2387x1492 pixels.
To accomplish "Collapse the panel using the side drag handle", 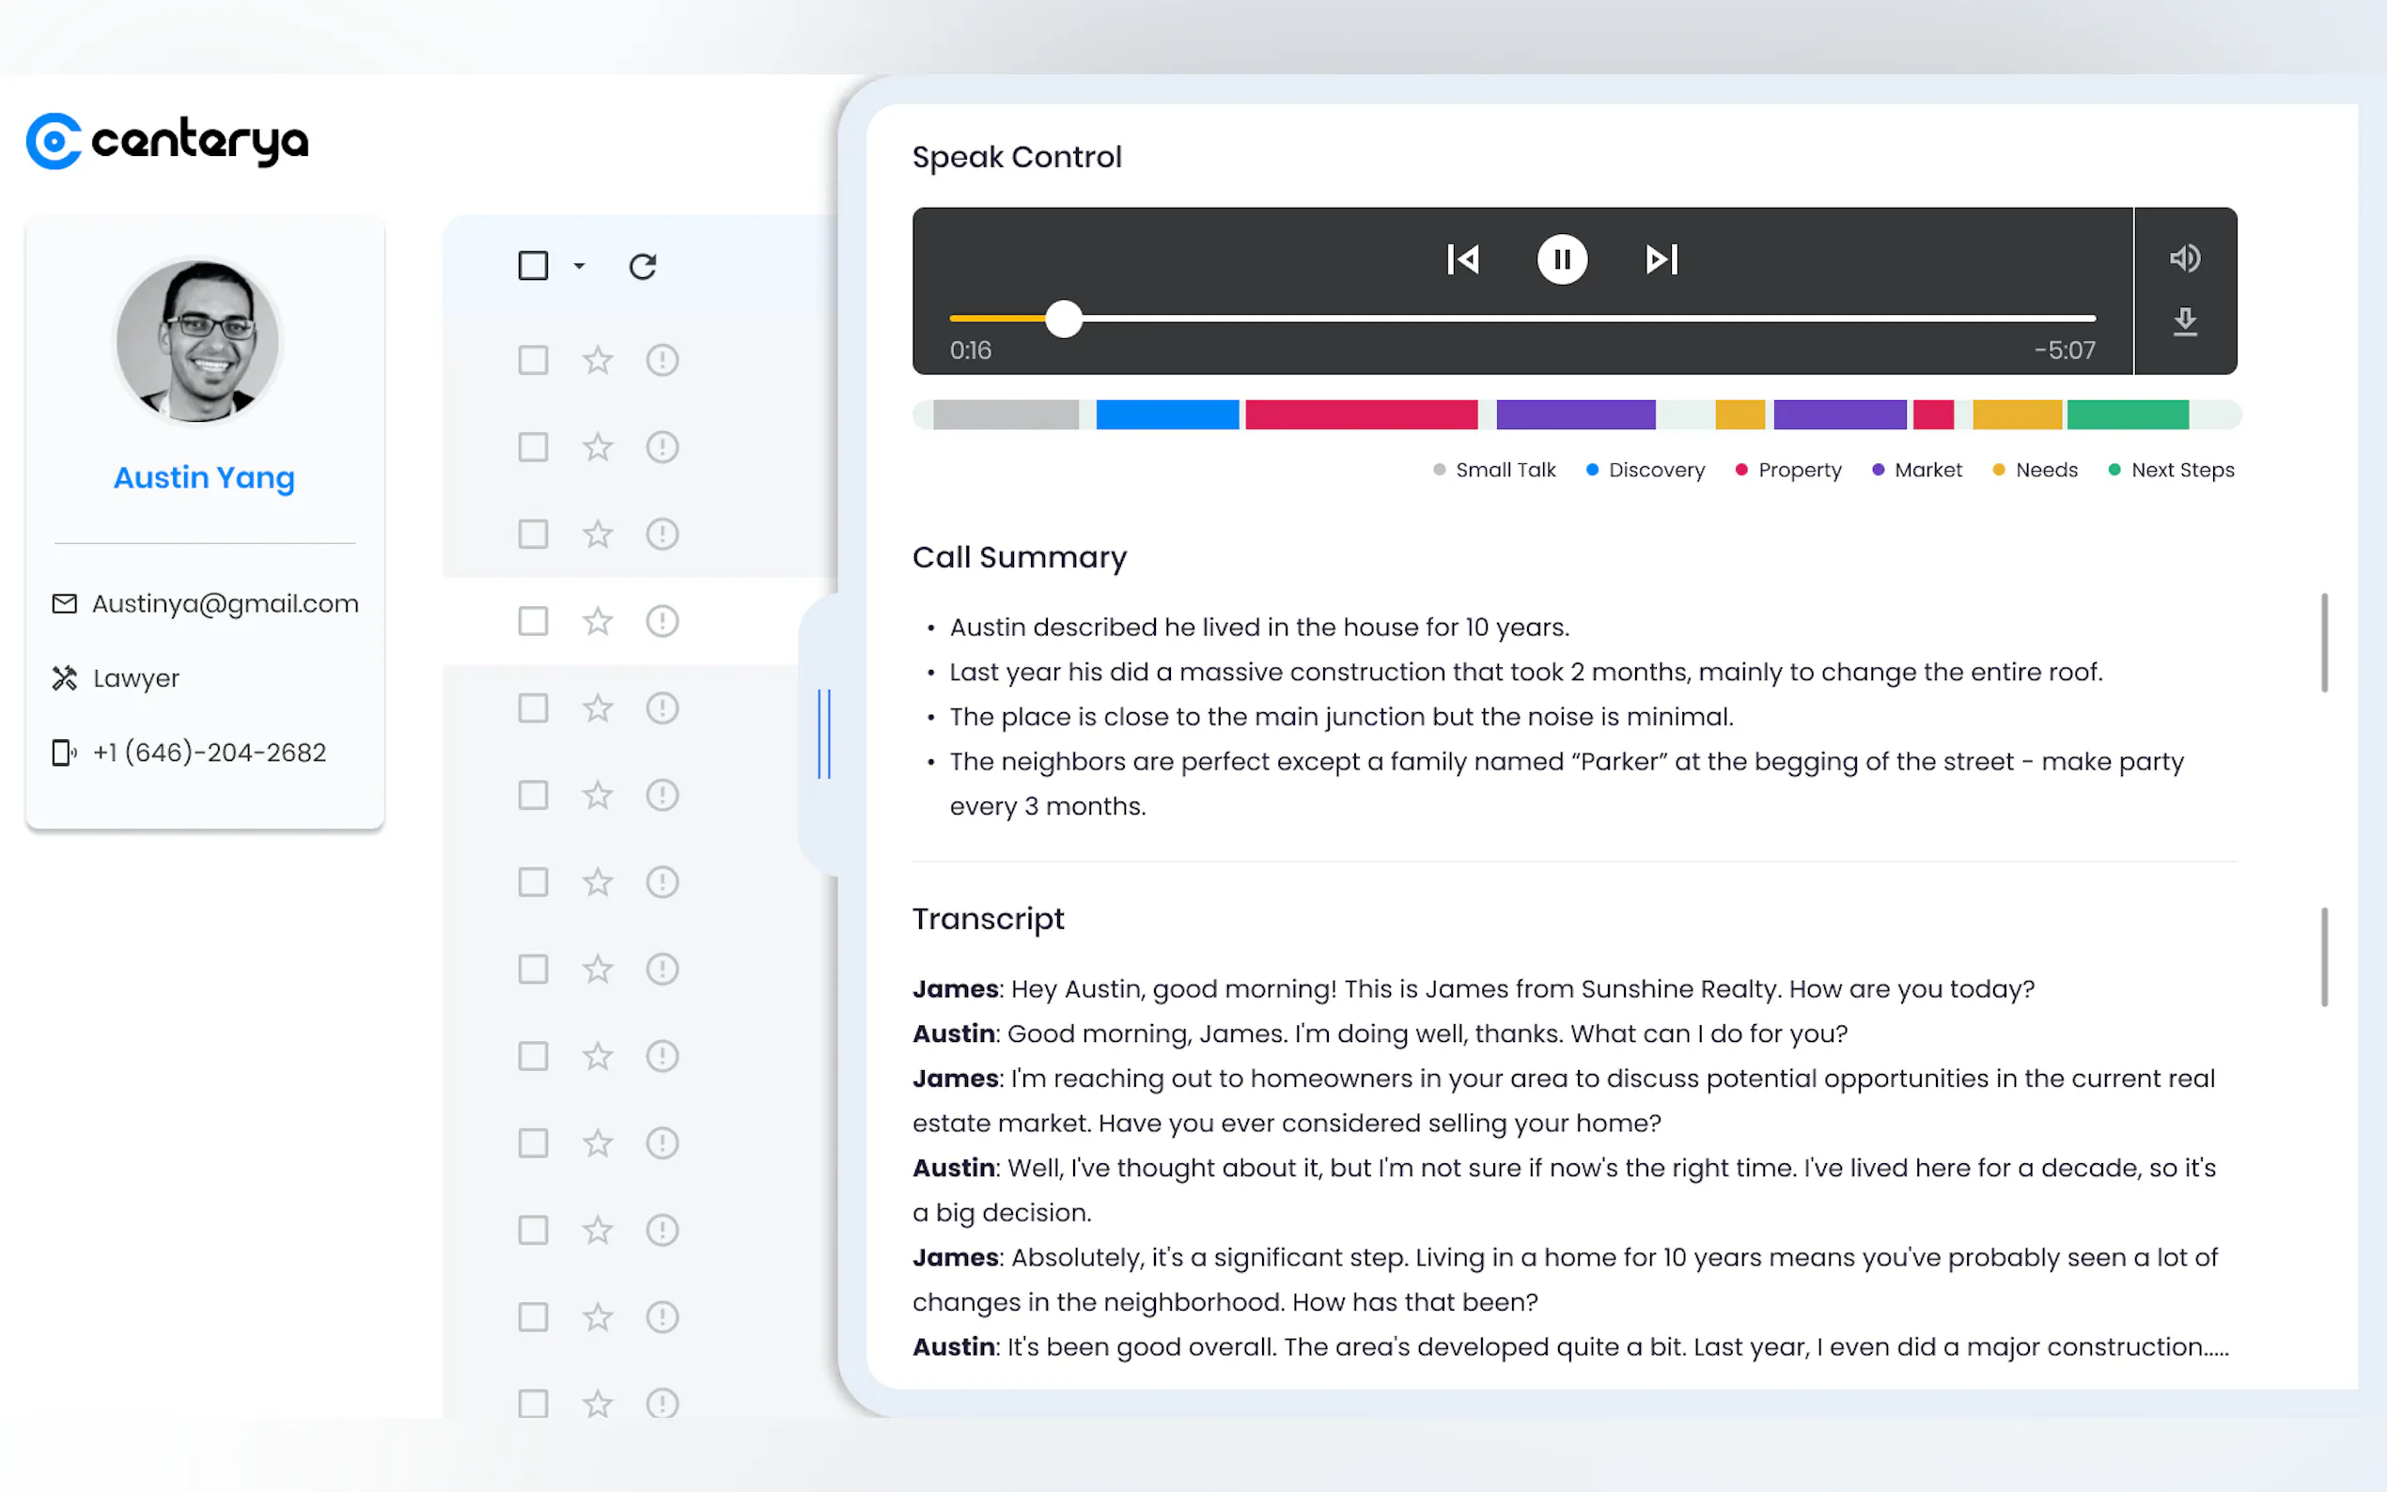I will [824, 733].
